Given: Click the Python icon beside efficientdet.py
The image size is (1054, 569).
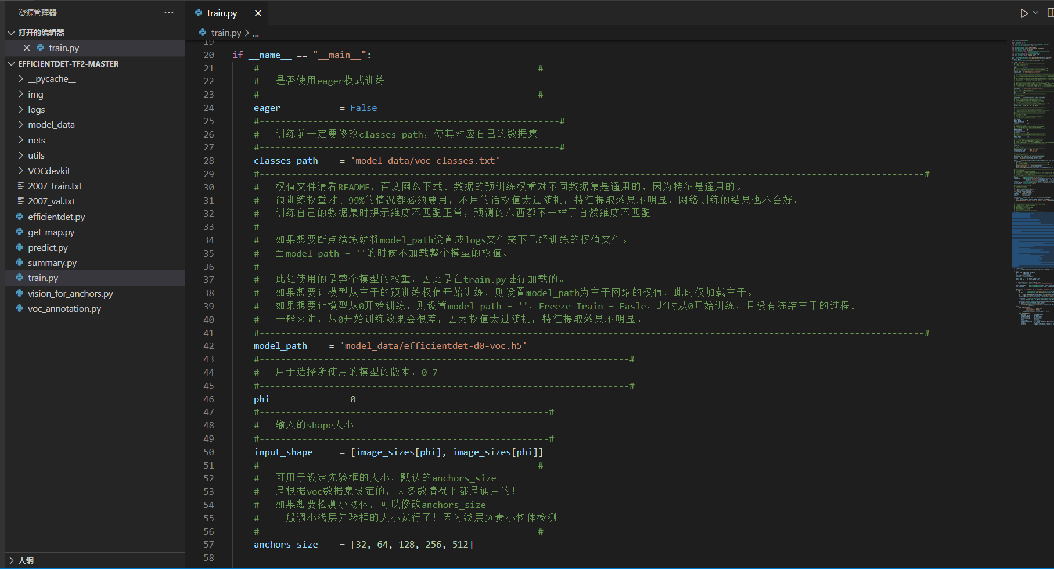Looking at the screenshot, I should 19,217.
